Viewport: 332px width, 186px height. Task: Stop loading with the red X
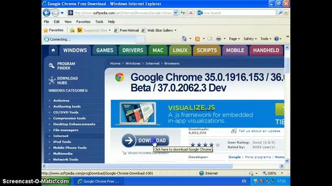pyautogui.click(x=190, y=13)
